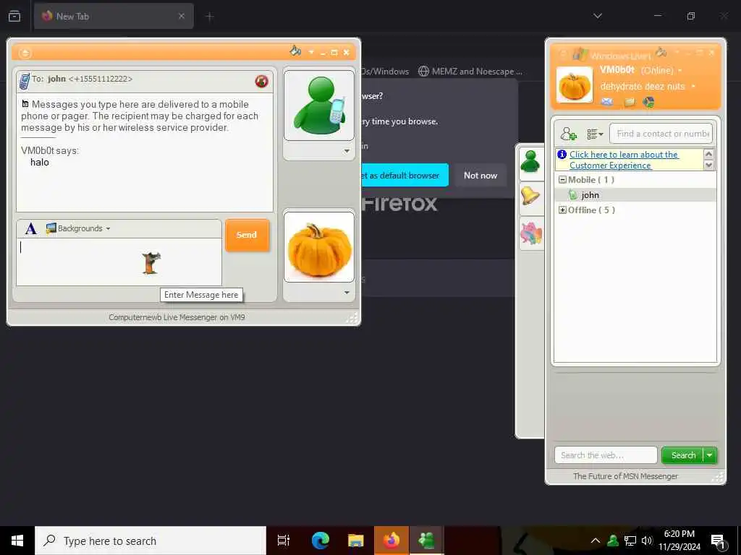Screen dimensions: 741x555
Task: Select the Firefox 'New Tab' tab
Action: tap(114, 16)
